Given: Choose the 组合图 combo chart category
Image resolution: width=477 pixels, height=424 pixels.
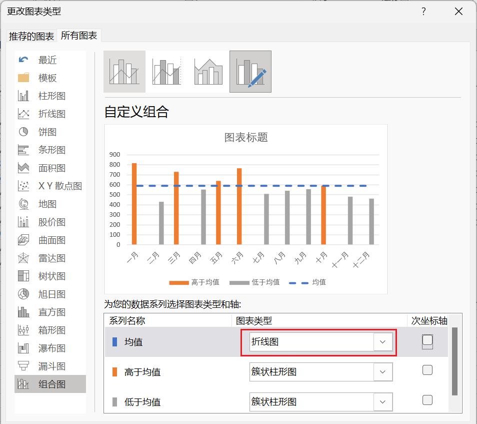Looking at the screenshot, I should click(x=50, y=384).
